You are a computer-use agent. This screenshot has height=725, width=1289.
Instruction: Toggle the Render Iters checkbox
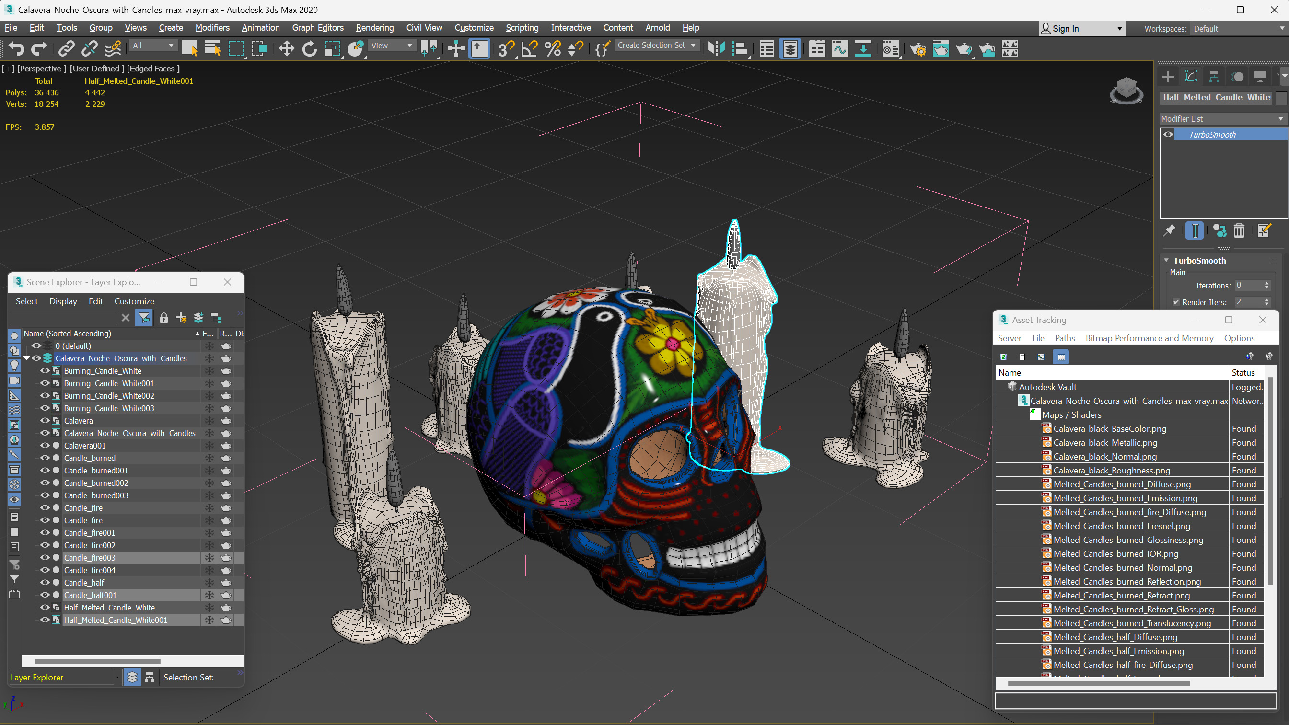click(x=1176, y=302)
